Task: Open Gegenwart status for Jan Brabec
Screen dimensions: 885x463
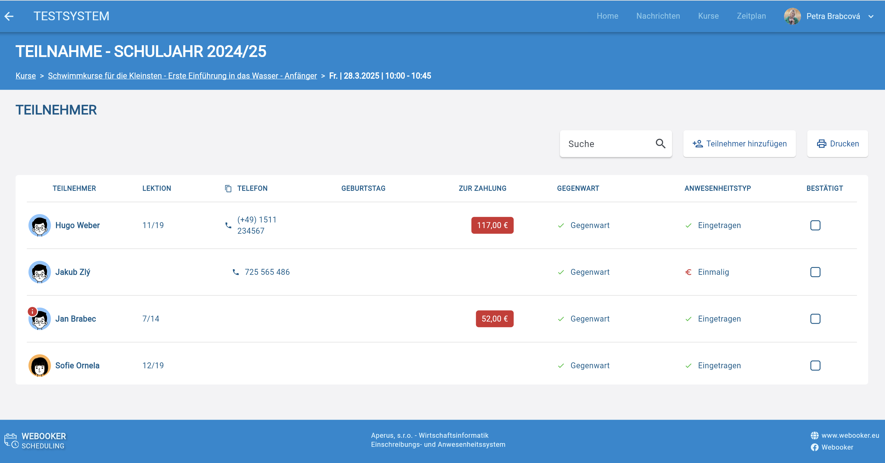Action: click(x=590, y=319)
